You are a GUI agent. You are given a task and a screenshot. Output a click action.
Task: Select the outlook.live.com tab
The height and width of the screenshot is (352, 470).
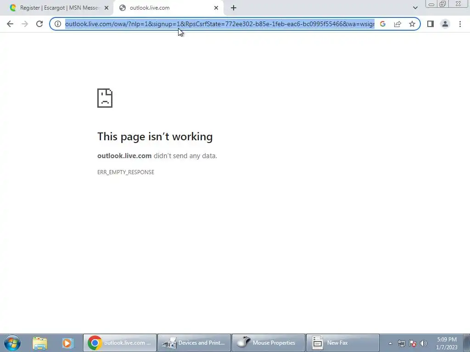point(168,8)
